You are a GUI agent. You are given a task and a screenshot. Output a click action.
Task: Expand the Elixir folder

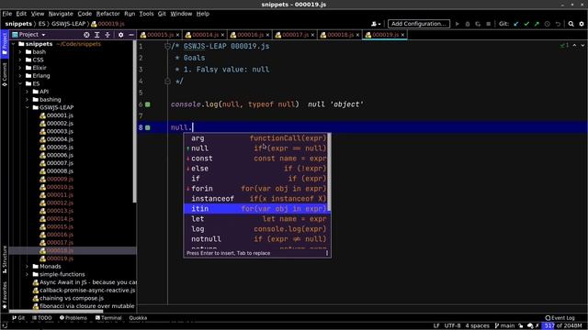tap(20, 68)
